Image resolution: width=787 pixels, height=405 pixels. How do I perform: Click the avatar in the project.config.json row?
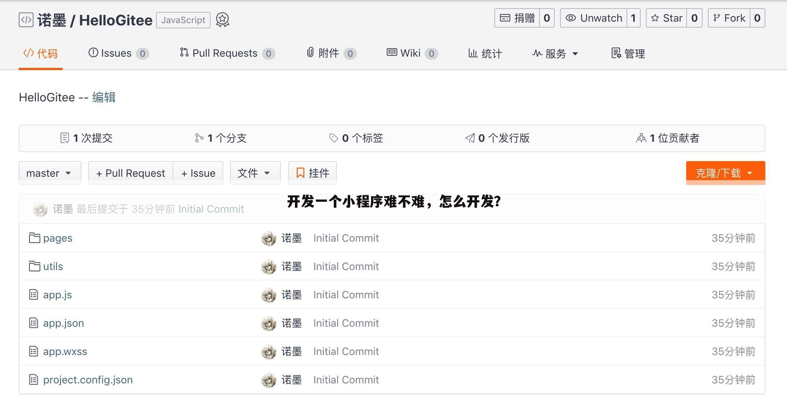pos(269,380)
